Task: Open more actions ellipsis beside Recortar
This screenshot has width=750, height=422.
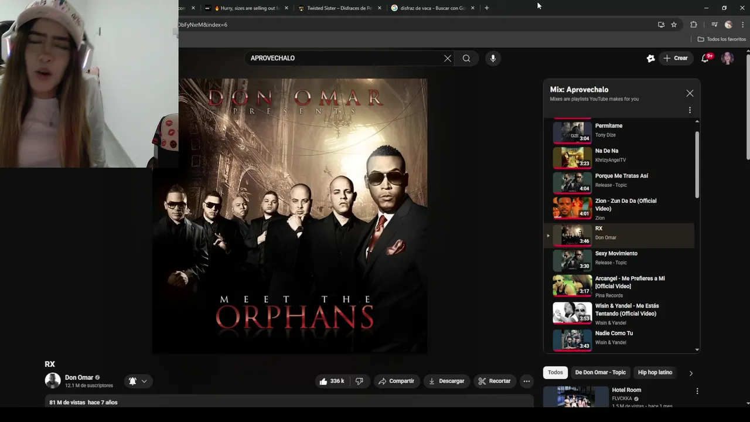Action: click(526, 381)
